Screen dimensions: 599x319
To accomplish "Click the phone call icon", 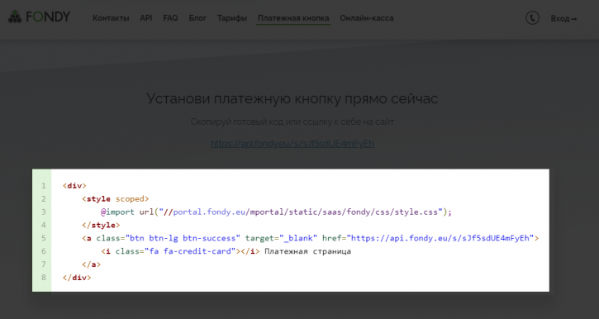I will [x=532, y=18].
